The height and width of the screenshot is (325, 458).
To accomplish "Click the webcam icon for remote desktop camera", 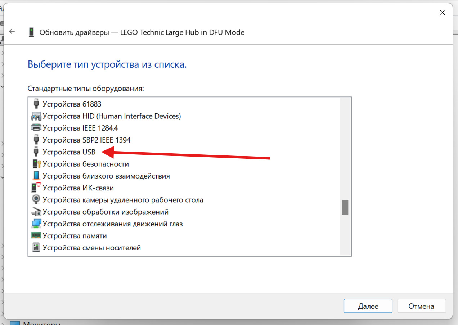I will pyautogui.click(x=36, y=200).
